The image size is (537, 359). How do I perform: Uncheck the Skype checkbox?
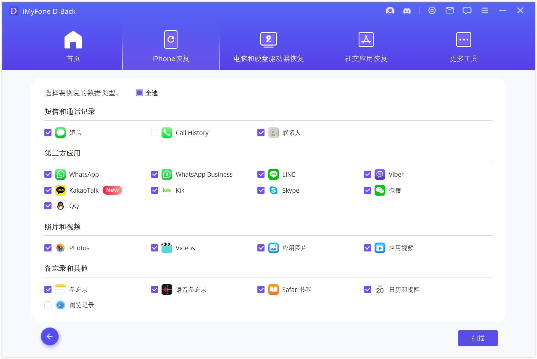(261, 190)
